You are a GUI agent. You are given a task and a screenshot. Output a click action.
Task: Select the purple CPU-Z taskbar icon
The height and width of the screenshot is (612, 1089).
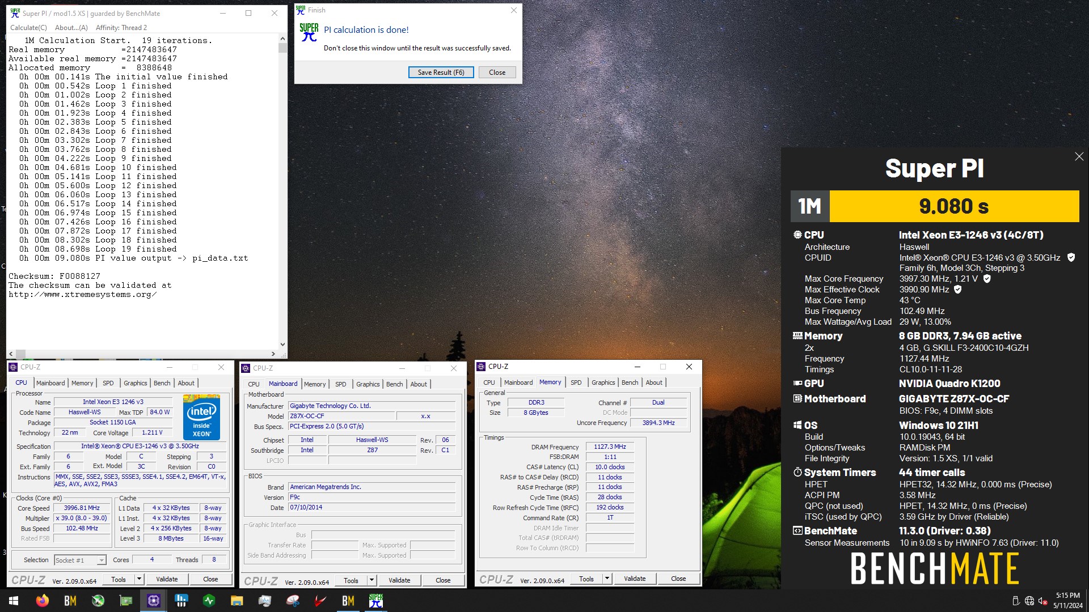click(154, 601)
